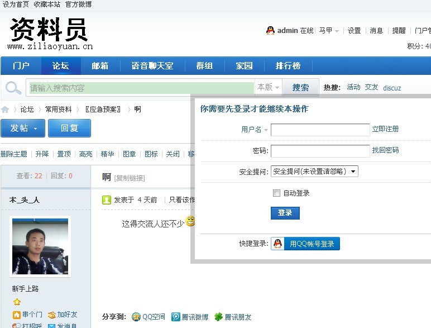Open the 排行榜 navigation tab

coord(288,66)
